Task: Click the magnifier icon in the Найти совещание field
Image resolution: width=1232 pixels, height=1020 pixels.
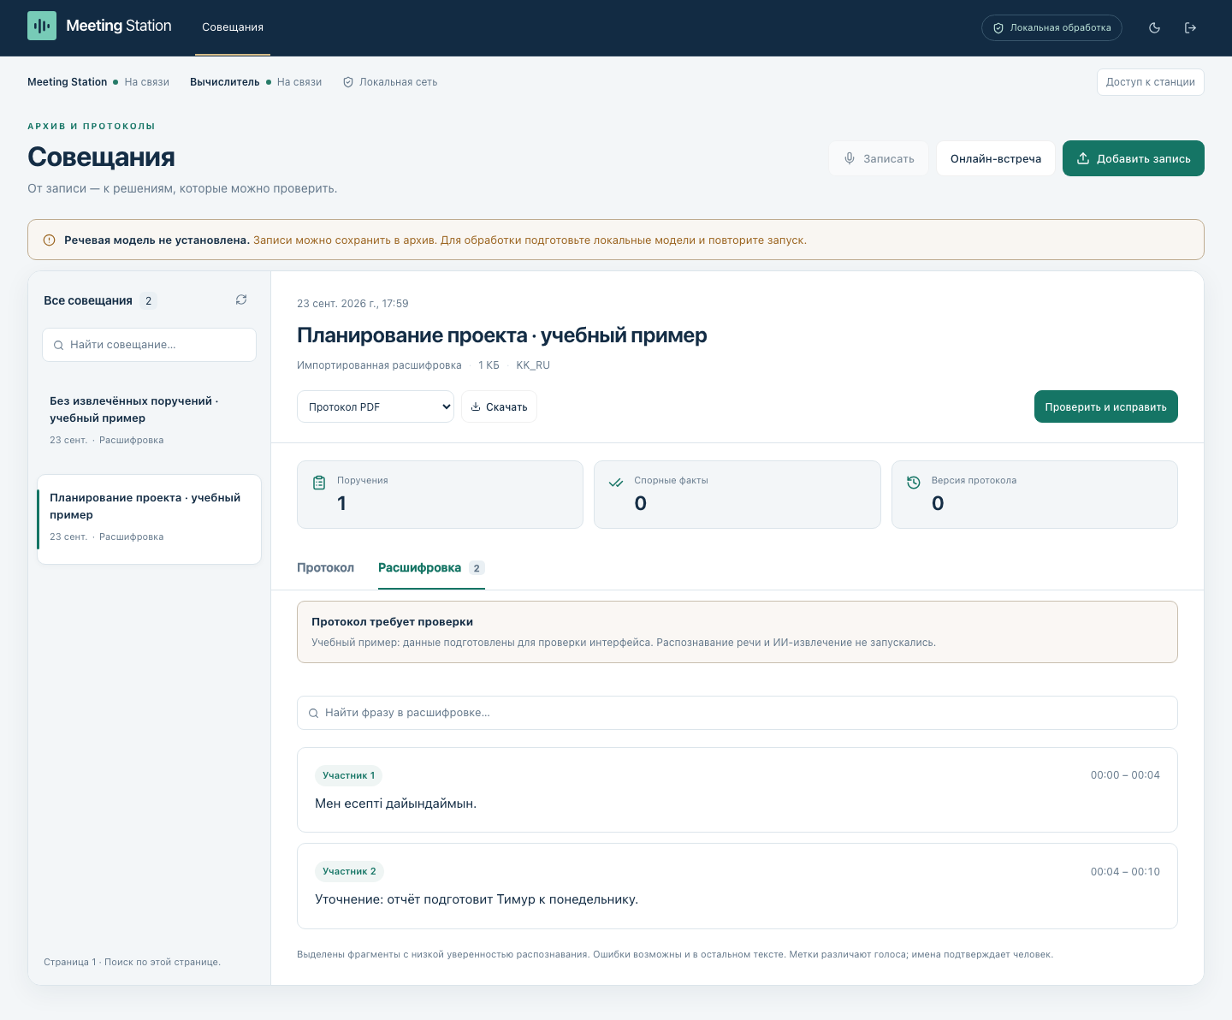Action: point(59,345)
